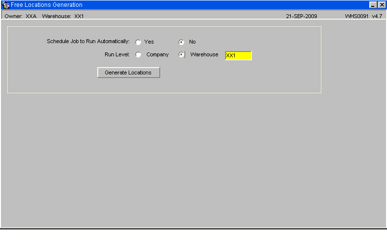Image resolution: width=387 pixels, height=245 pixels.
Task: Click the Owner: XXA header text
Action: click(x=21, y=16)
